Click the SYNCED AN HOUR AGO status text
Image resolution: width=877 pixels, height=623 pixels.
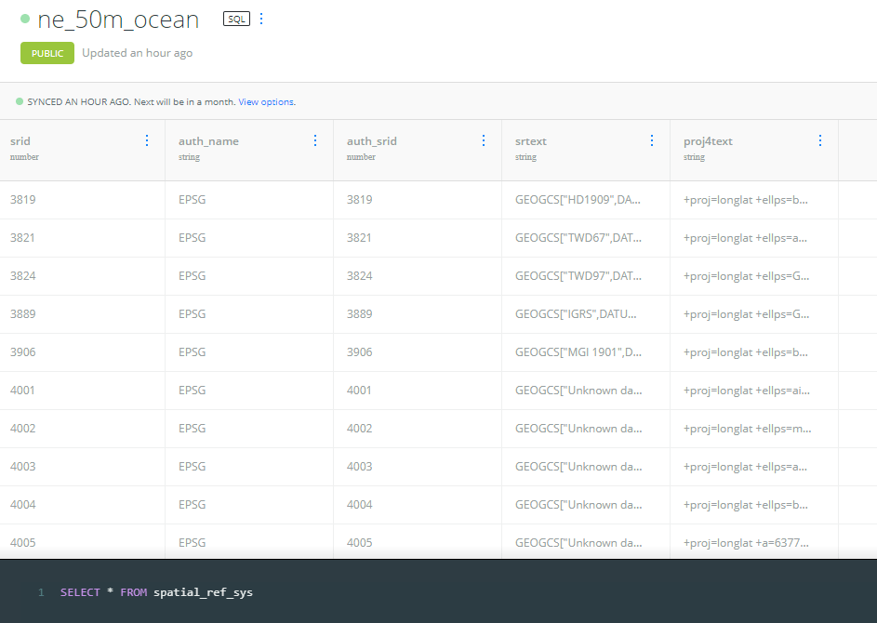[79, 101]
